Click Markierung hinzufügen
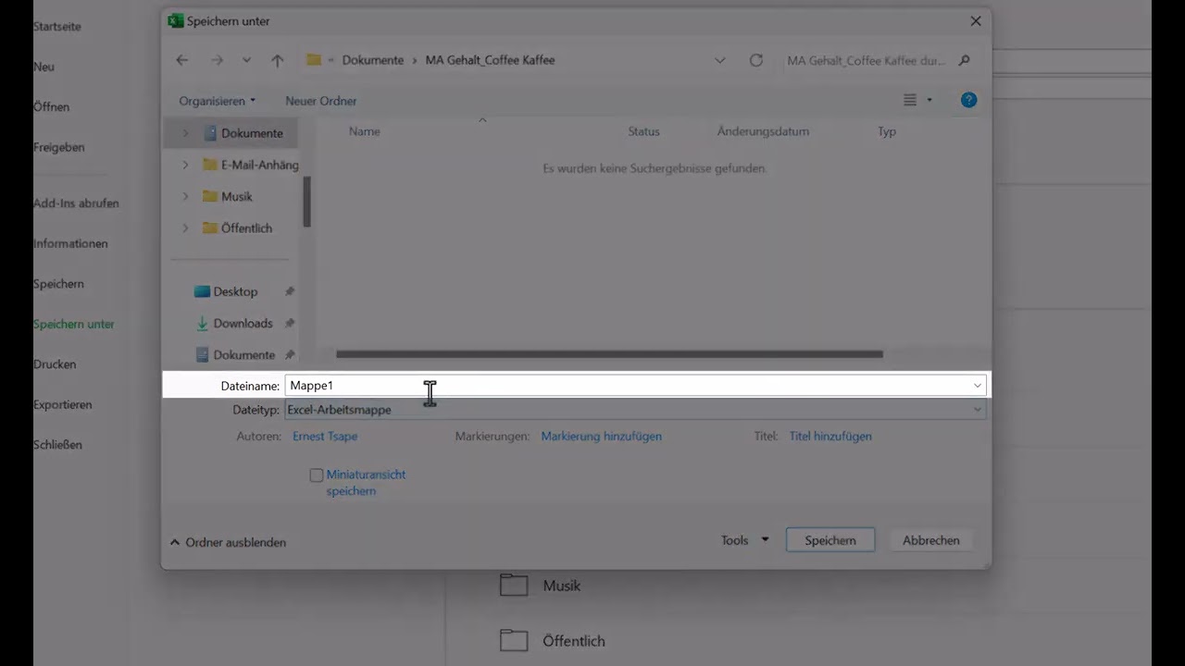The image size is (1185, 666). 602,436
